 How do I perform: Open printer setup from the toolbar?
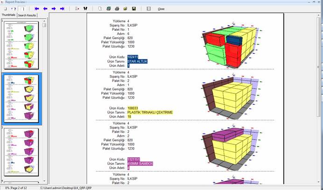[108, 8]
